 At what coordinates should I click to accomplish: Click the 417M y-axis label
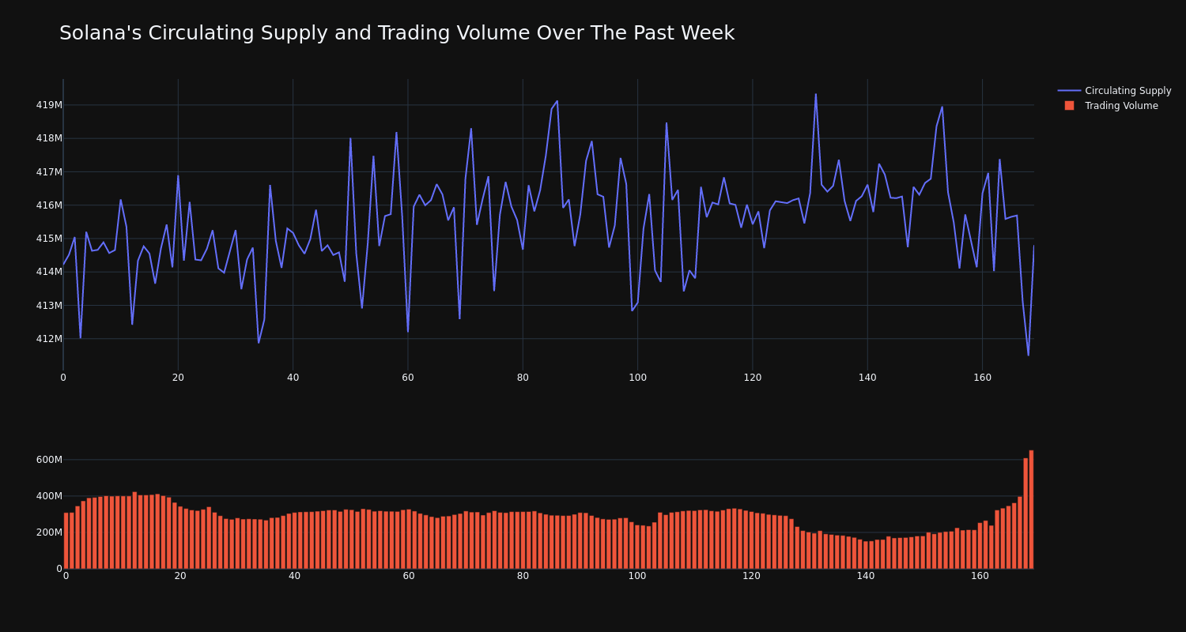coord(49,172)
